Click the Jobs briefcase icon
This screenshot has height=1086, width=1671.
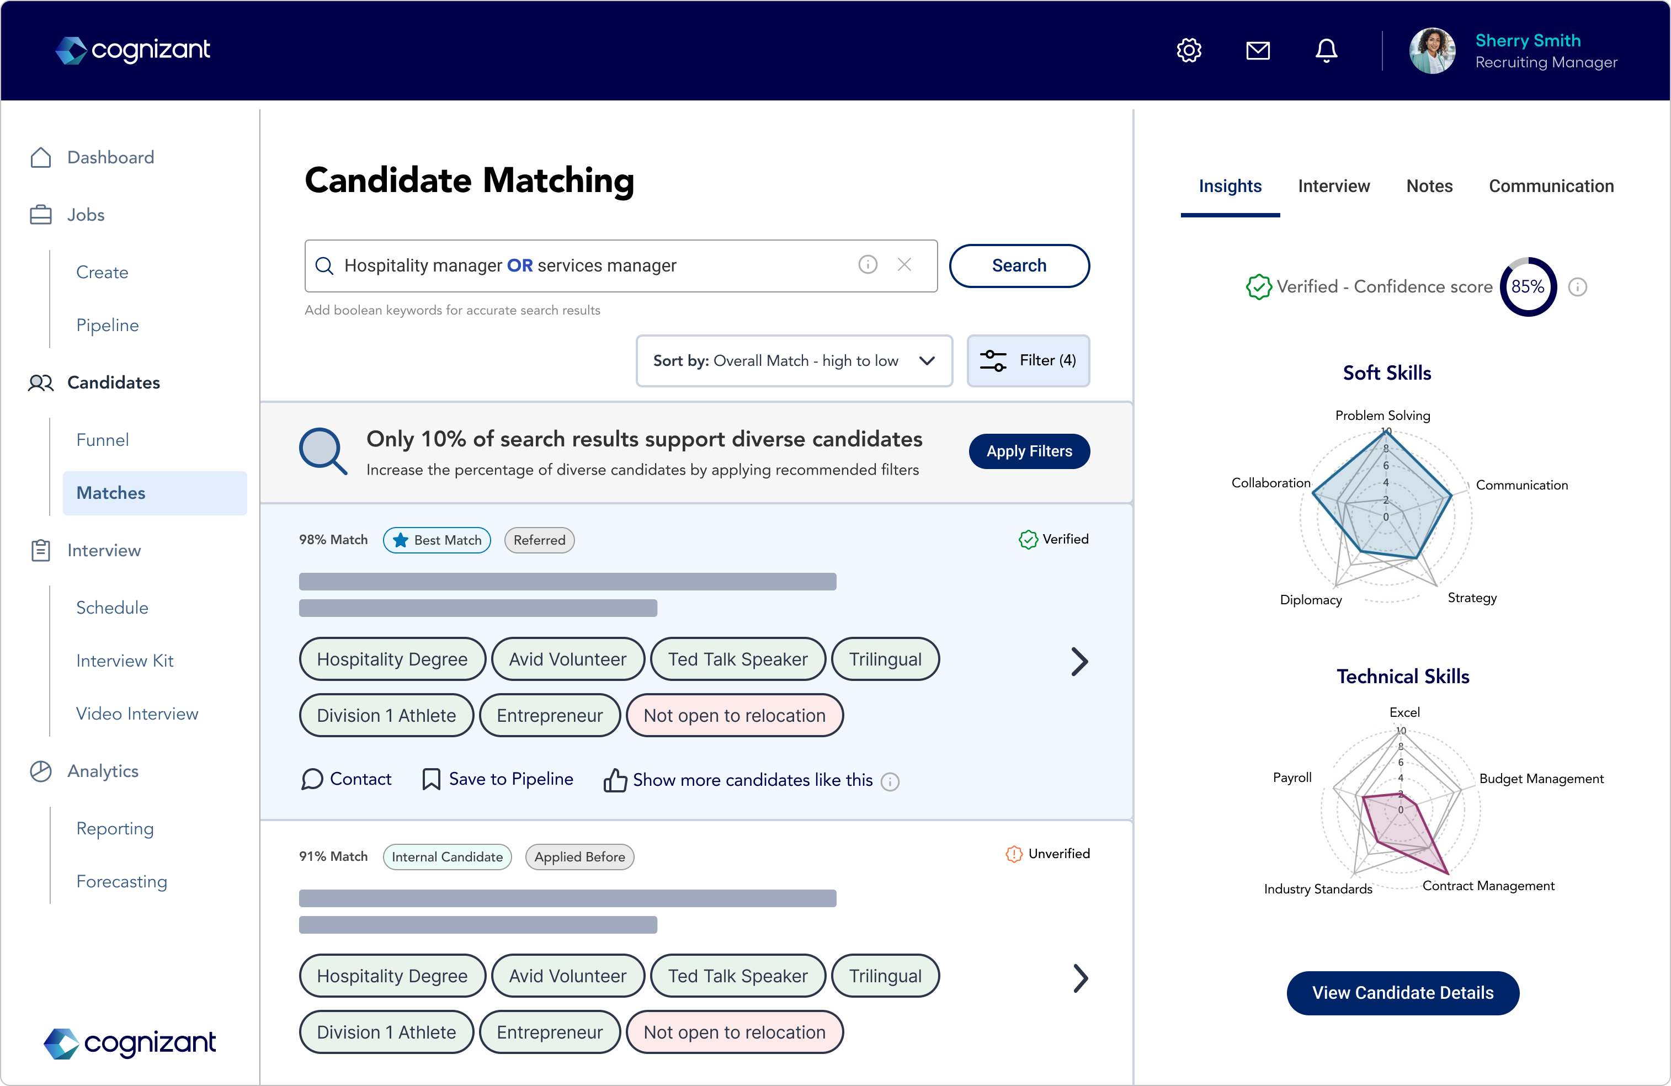41,215
